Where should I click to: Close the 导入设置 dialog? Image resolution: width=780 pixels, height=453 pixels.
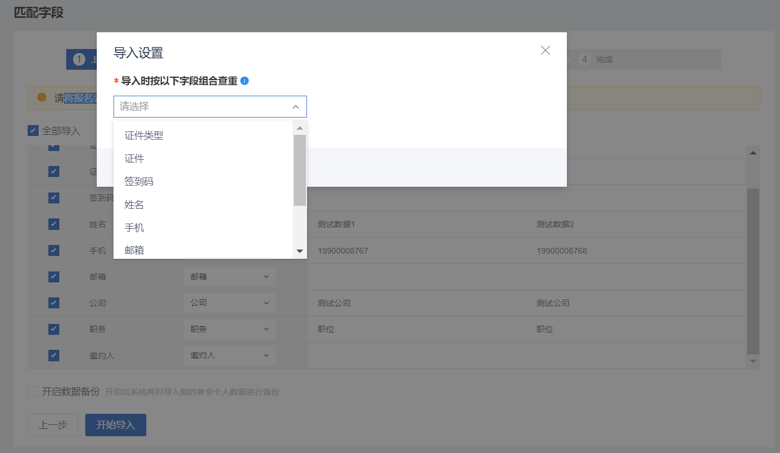(x=546, y=50)
